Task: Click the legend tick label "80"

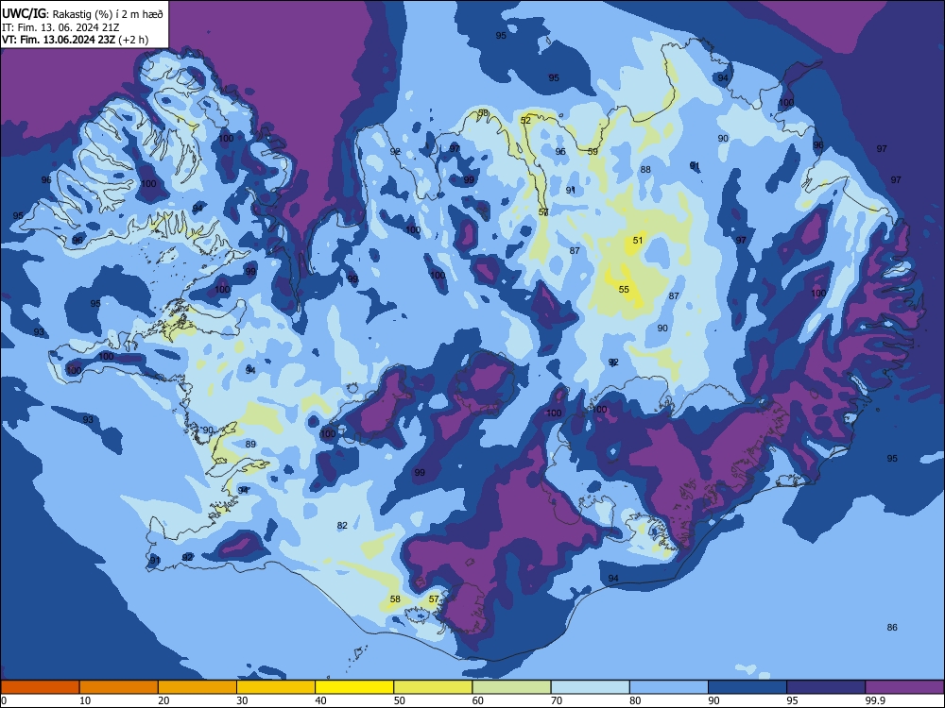Action: click(x=635, y=700)
